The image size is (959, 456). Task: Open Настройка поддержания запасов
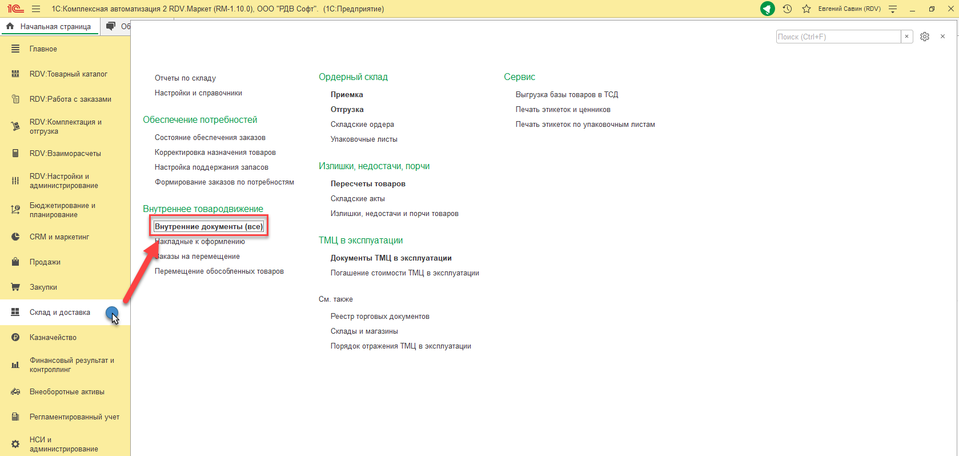(x=211, y=167)
